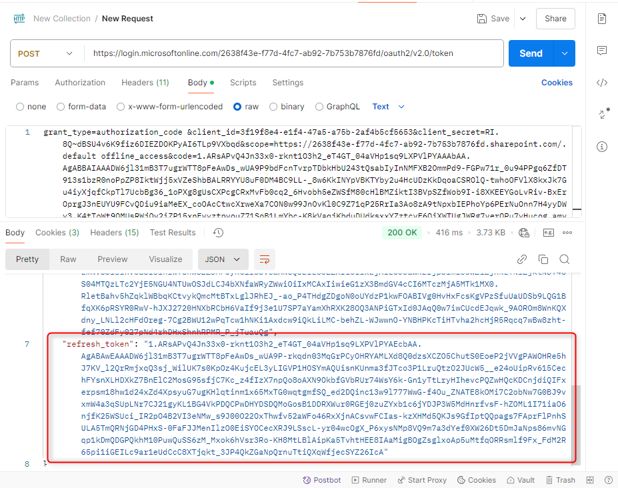Click the 416 ms response time
This screenshot has width=618, height=488.
(449, 233)
